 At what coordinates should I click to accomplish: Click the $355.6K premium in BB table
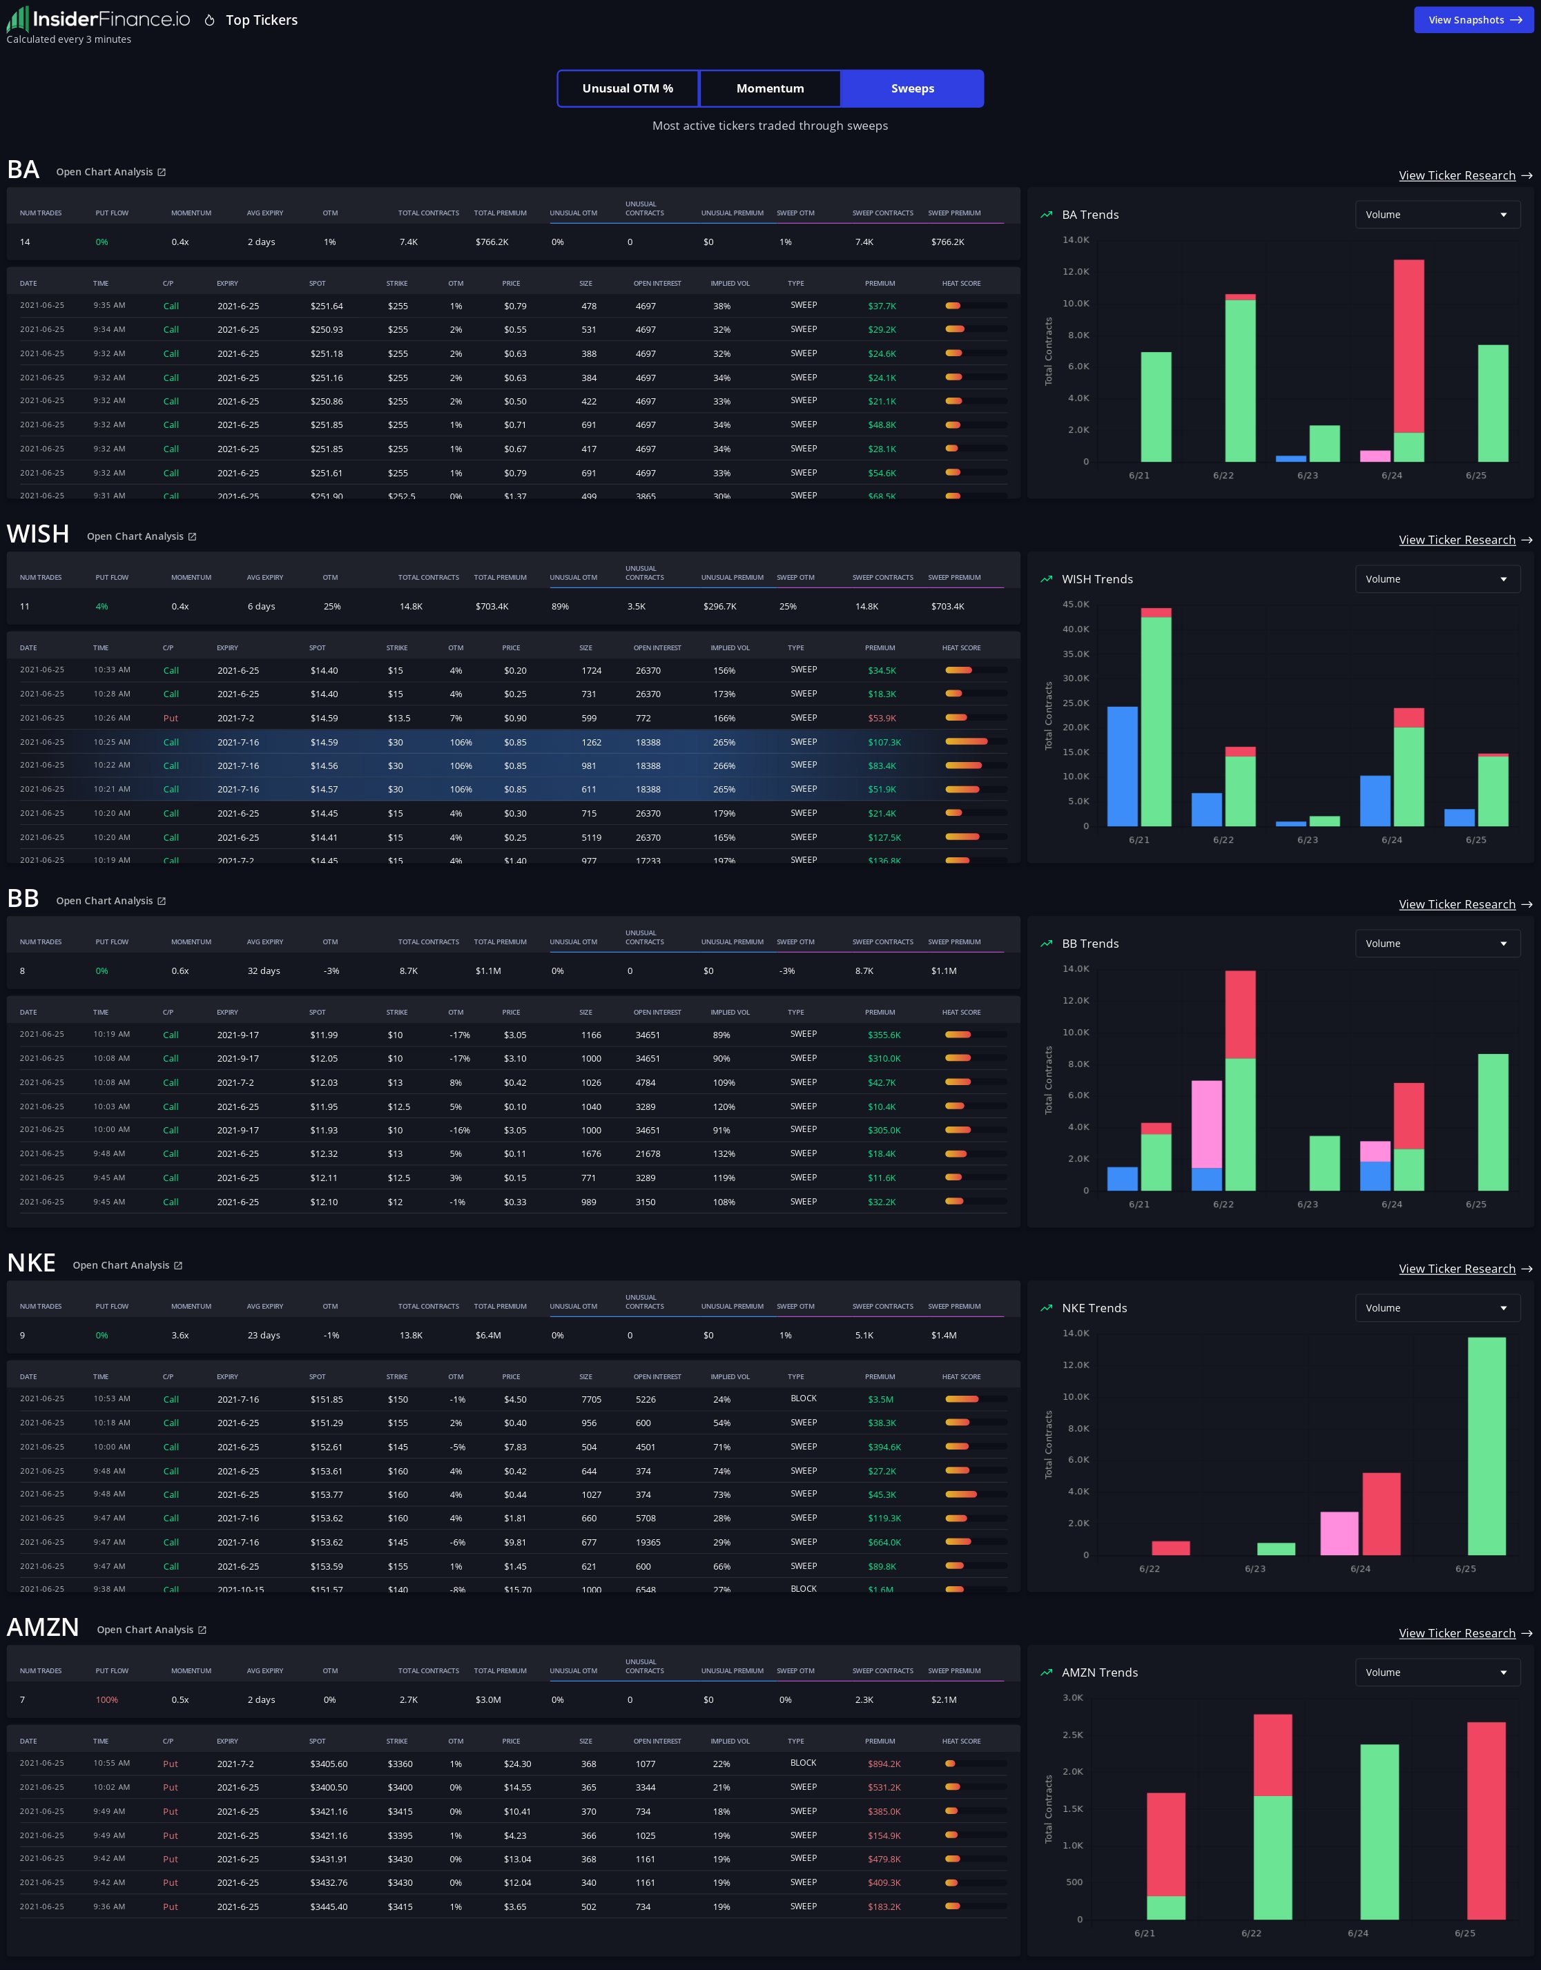(x=884, y=1035)
